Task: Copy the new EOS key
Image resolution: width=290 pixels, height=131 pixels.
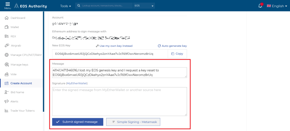Action: point(177,54)
